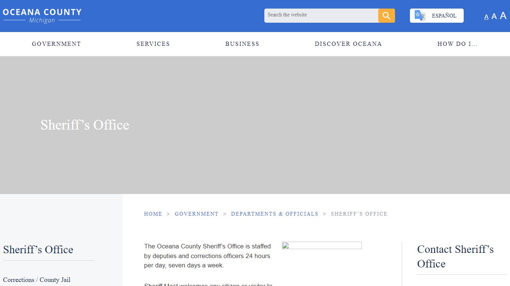The image size is (510, 286).
Task: Click the Oceana County Michigan logo
Action: (x=42, y=16)
